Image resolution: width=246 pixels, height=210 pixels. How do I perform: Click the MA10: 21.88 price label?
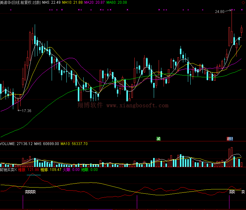pyautogui.click(x=72, y=2)
